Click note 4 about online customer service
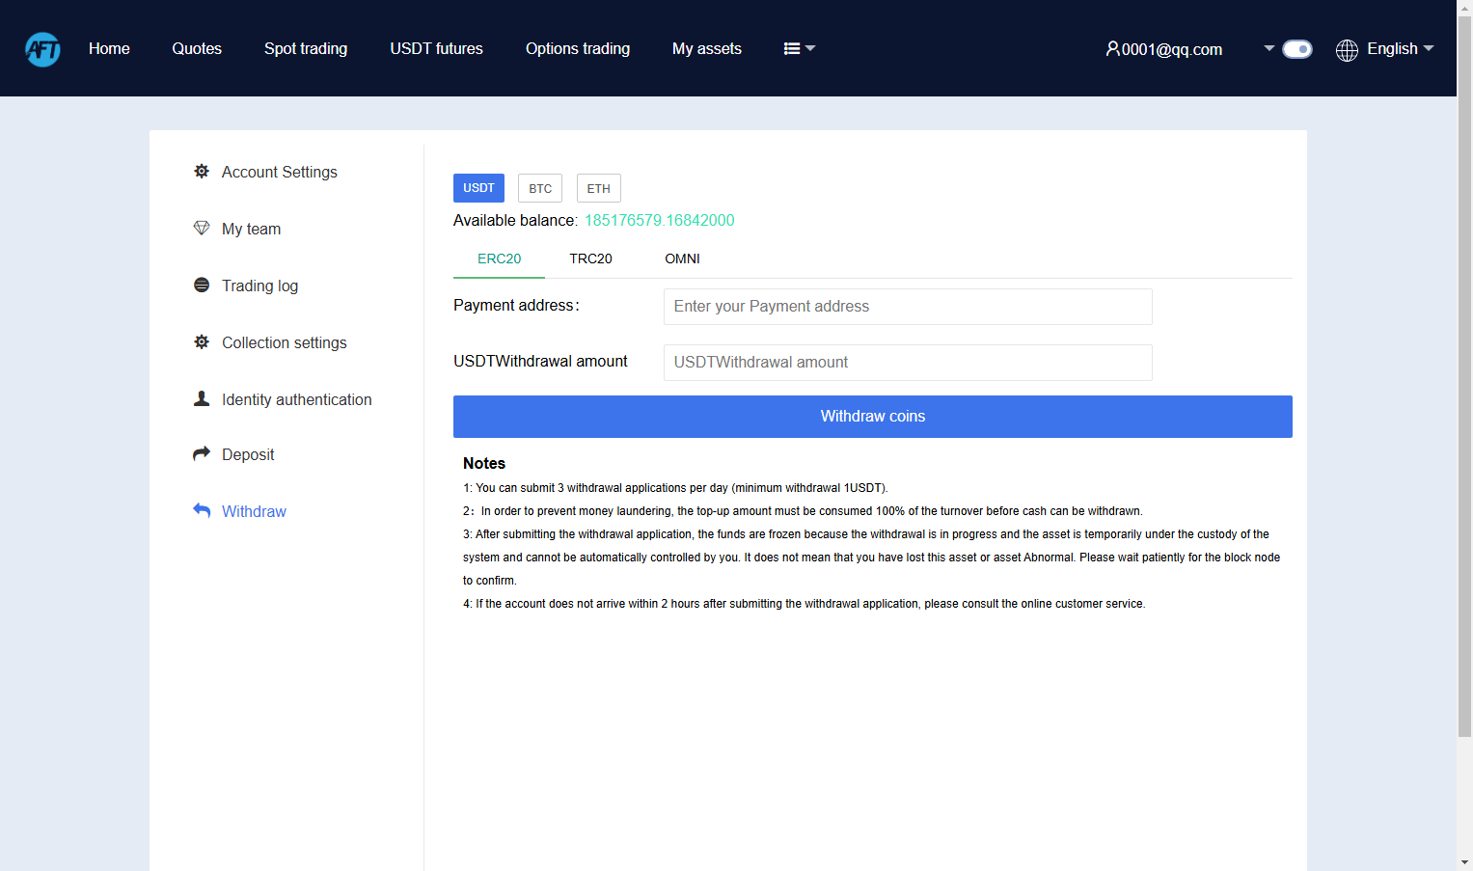The width and height of the screenshot is (1473, 871). point(805,604)
